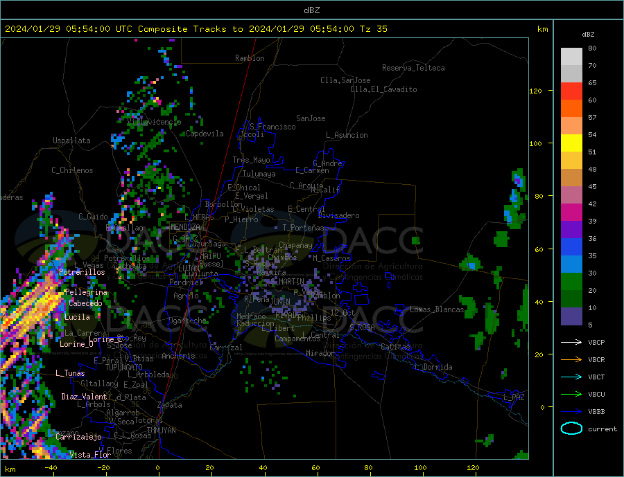Click the Carrizalejo white label
The image size is (624, 477).
78,438
